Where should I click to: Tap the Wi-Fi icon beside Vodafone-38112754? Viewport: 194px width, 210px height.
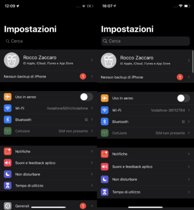(104, 110)
